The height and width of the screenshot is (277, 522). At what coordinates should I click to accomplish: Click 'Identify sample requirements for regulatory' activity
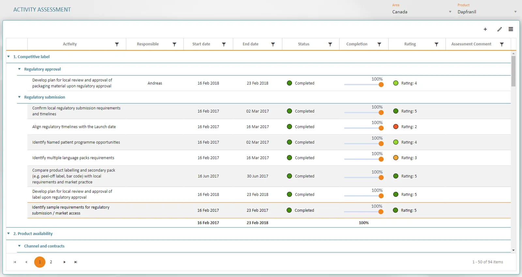click(70, 210)
